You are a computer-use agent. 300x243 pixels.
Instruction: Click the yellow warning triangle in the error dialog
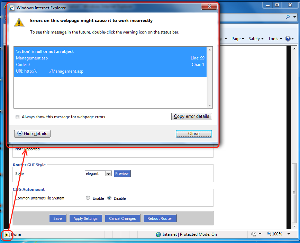(19, 22)
